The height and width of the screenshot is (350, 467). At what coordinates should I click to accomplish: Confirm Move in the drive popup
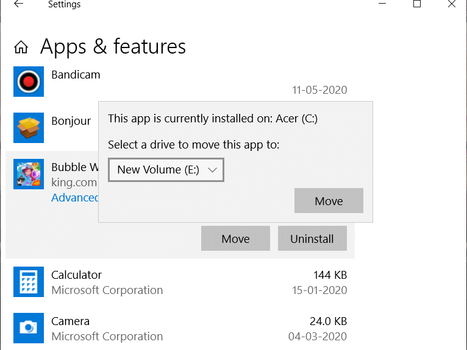coord(329,201)
